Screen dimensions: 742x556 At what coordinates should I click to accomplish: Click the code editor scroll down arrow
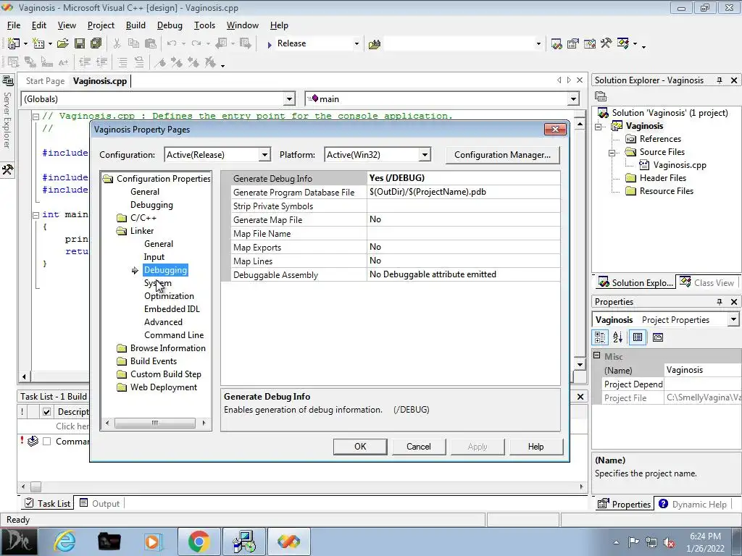(x=580, y=365)
